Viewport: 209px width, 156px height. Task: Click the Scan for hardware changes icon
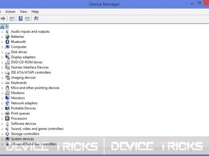[36, 19]
